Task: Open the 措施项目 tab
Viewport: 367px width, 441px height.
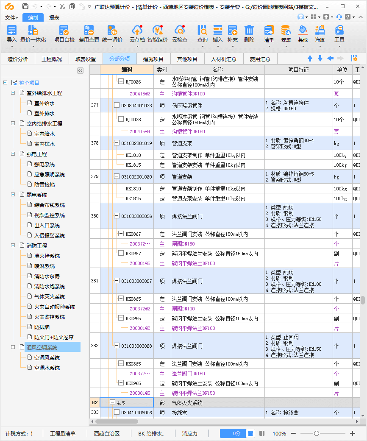Action: (x=153, y=59)
